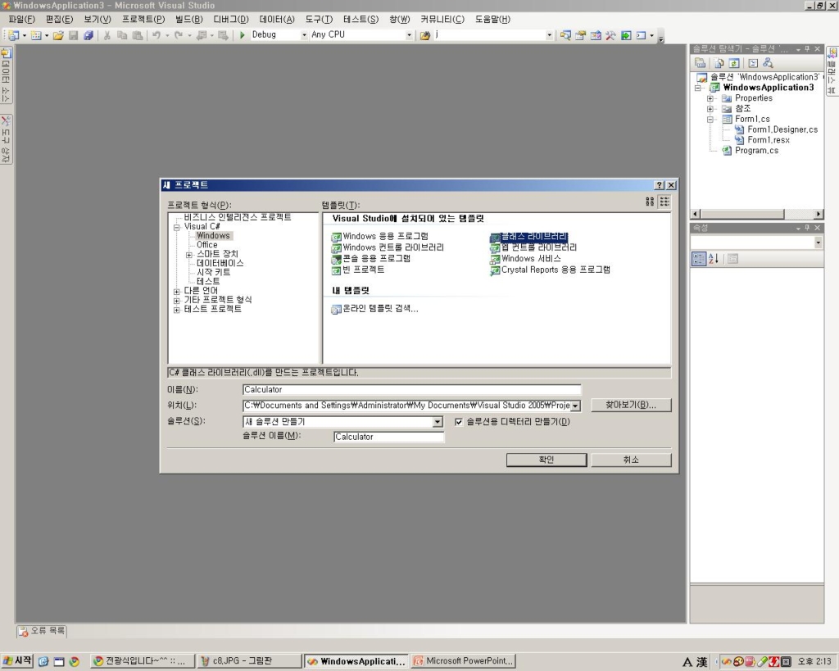Click the Find in Files toolbar icon
Image resolution: width=839 pixels, height=671 pixels.
tap(425, 35)
